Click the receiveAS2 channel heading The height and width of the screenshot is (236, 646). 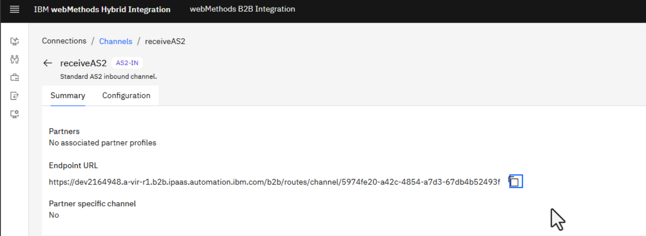point(83,63)
